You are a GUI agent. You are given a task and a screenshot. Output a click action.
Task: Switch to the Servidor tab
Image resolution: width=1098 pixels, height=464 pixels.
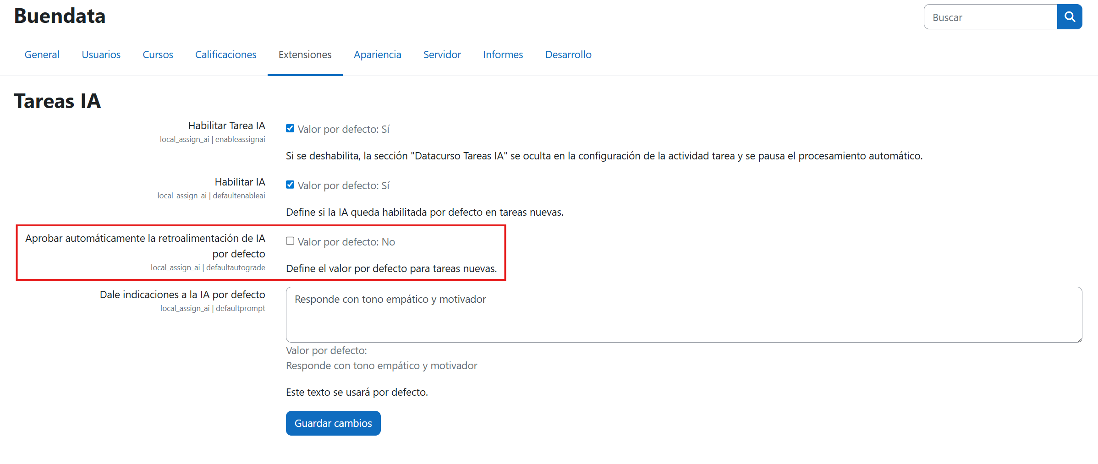442,55
